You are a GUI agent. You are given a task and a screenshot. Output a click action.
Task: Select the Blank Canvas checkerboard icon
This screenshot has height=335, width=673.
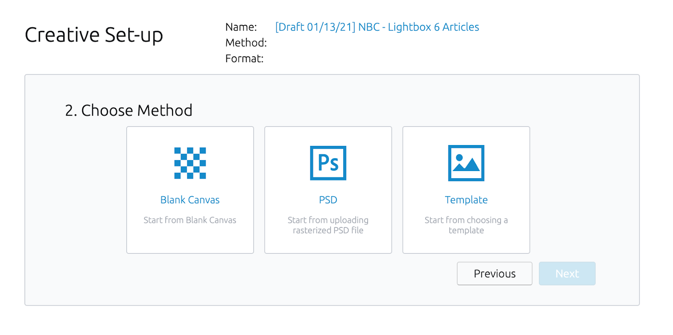tap(190, 163)
